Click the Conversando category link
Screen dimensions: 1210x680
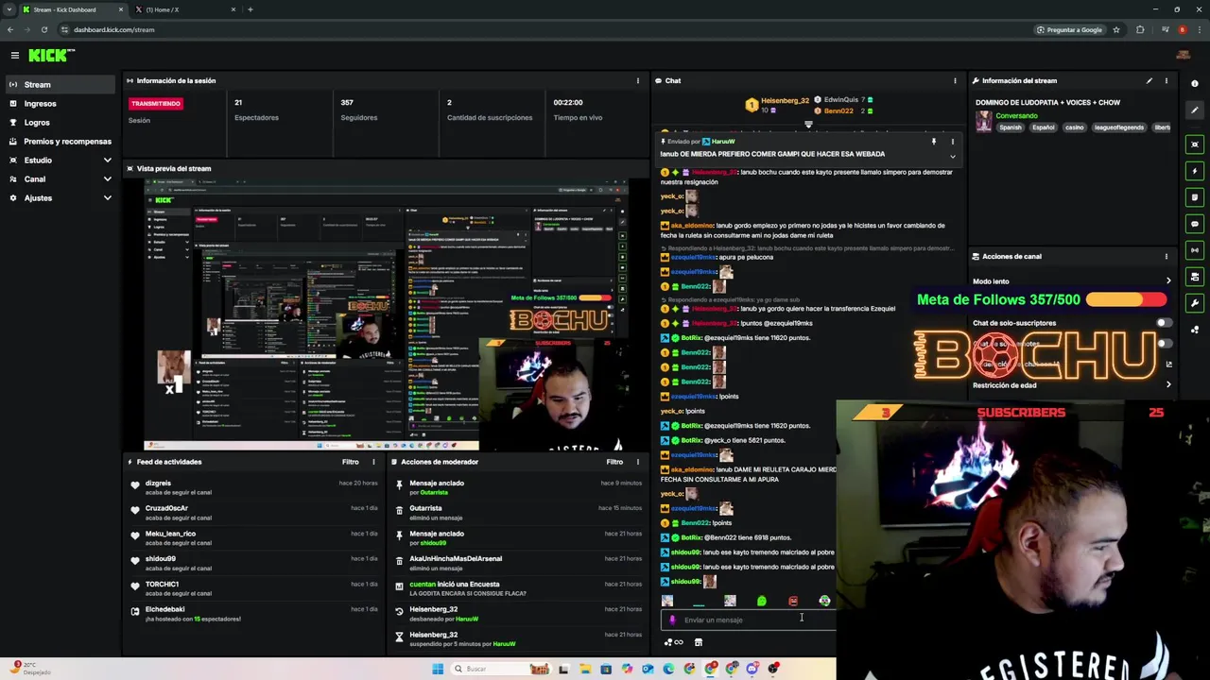[1016, 116]
